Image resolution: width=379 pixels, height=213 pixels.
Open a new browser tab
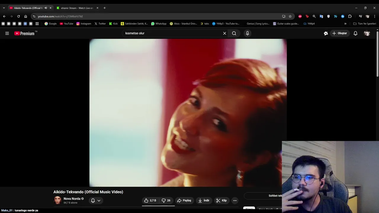coord(105,8)
